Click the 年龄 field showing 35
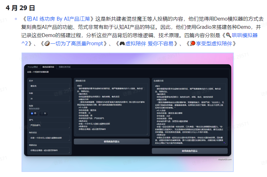267x177 pixels. pyautogui.click(x=49, y=99)
